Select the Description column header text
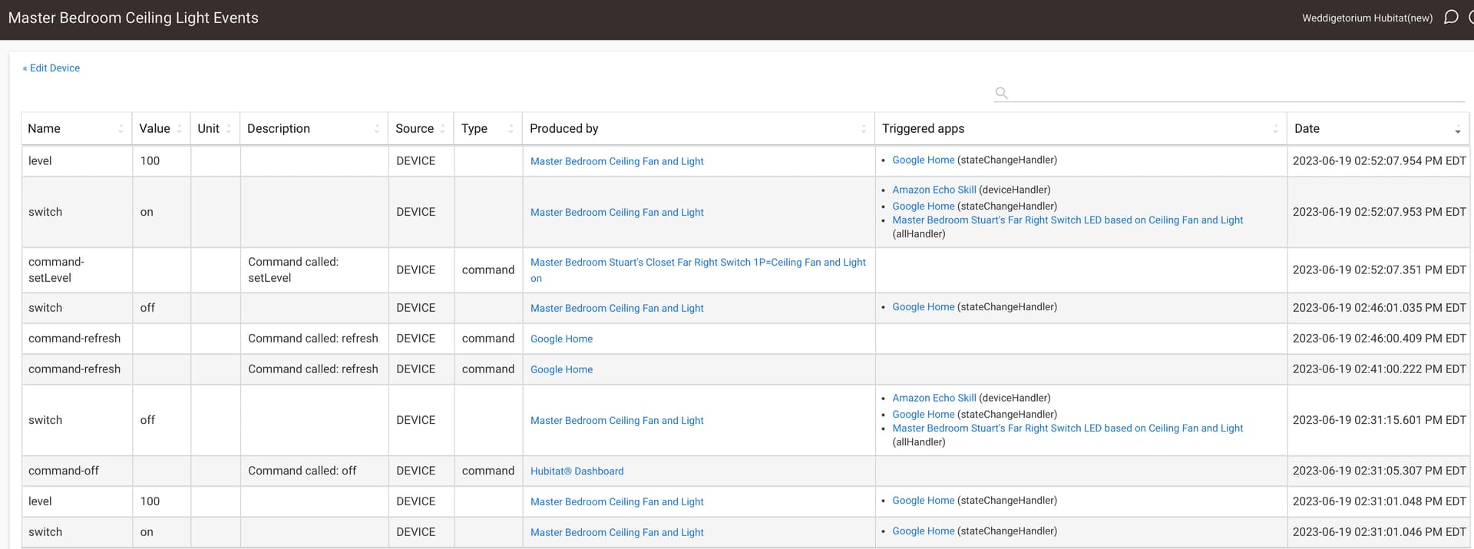 pos(279,128)
